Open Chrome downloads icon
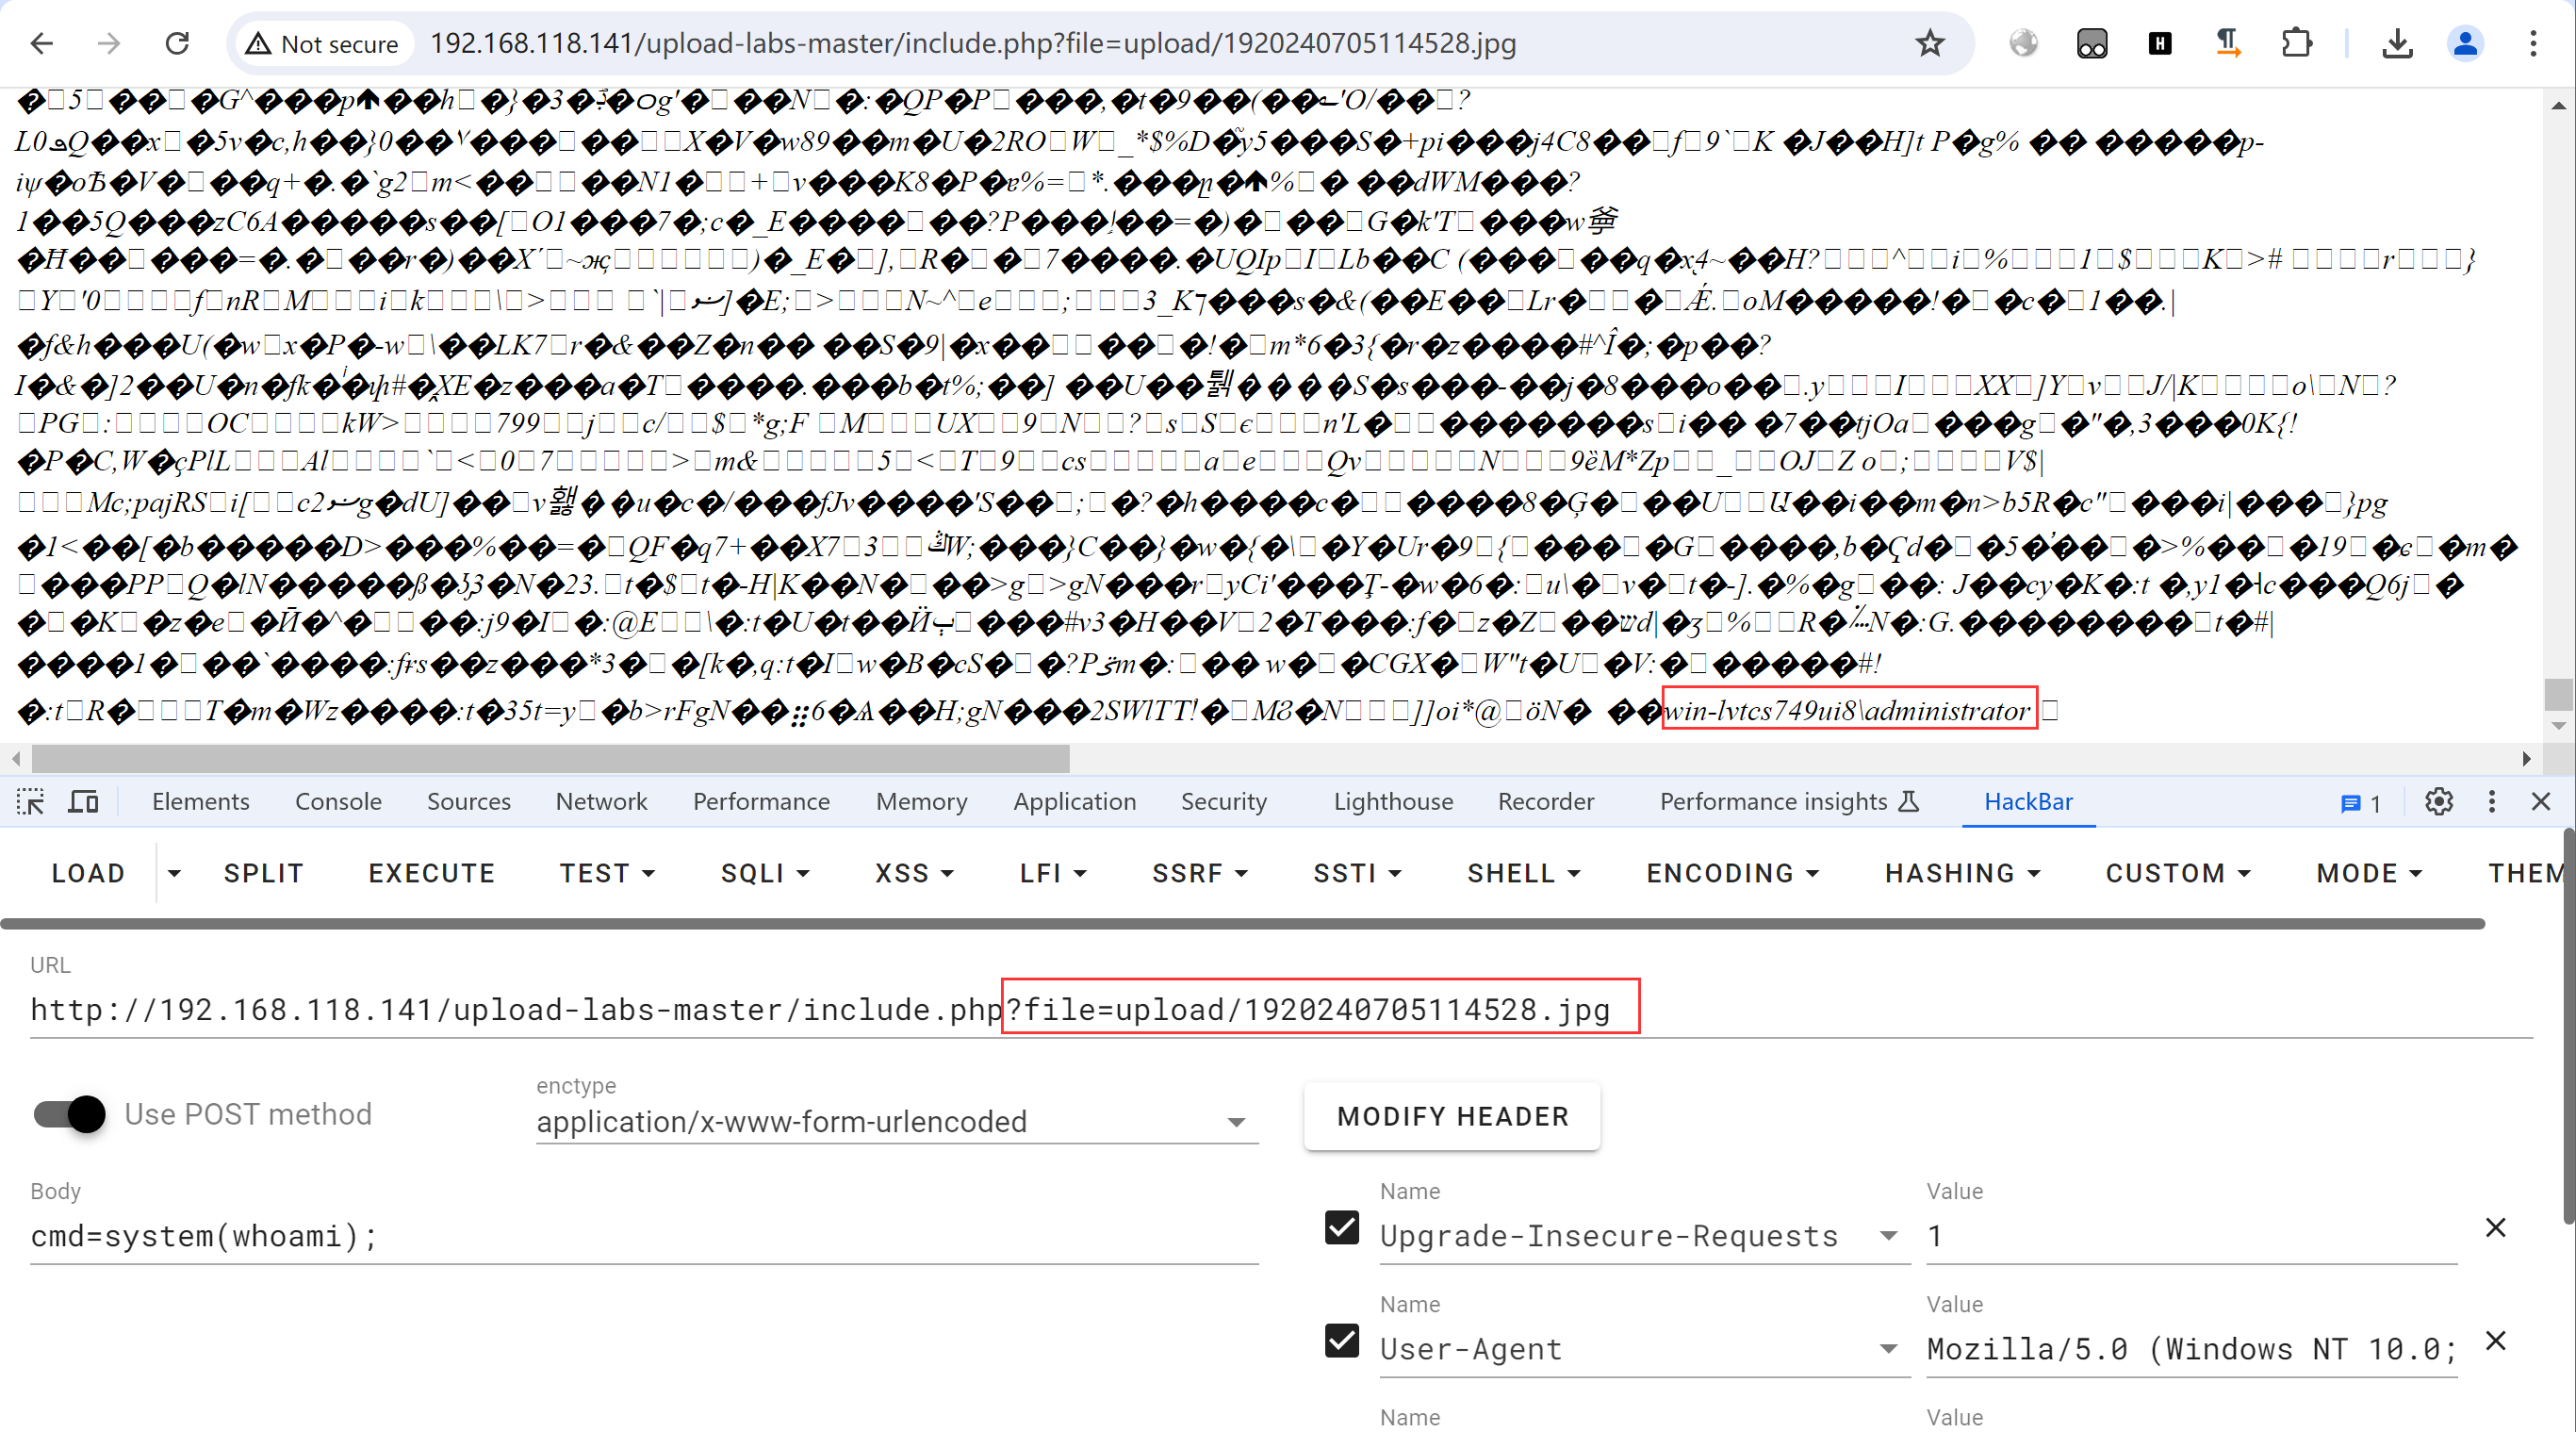The width and height of the screenshot is (2576, 1432). [x=2397, y=43]
